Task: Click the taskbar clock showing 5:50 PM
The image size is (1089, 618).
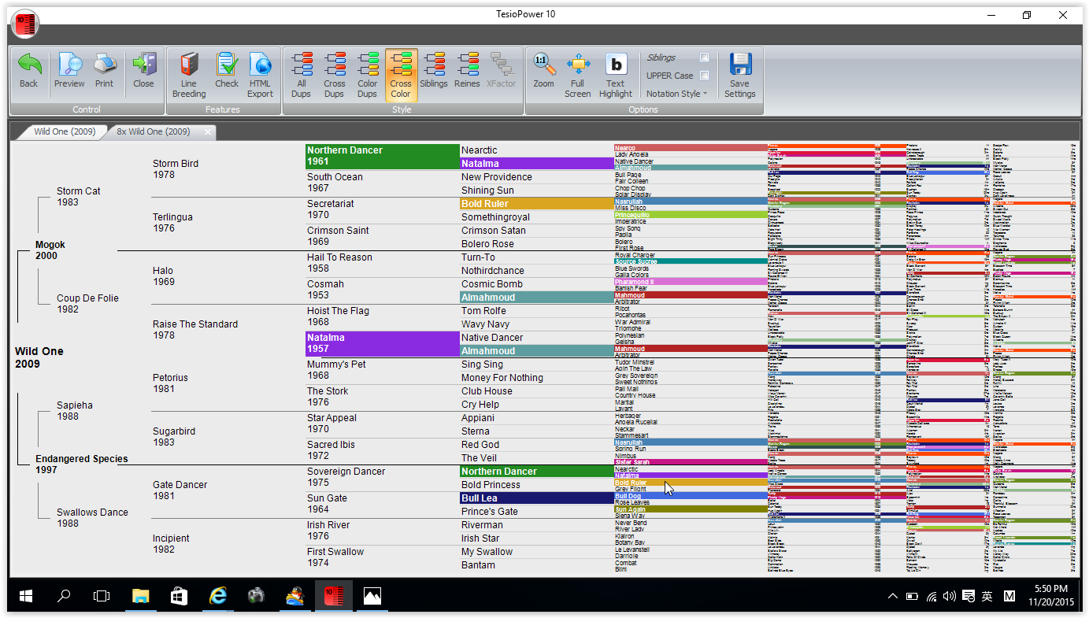Action: click(x=1051, y=596)
